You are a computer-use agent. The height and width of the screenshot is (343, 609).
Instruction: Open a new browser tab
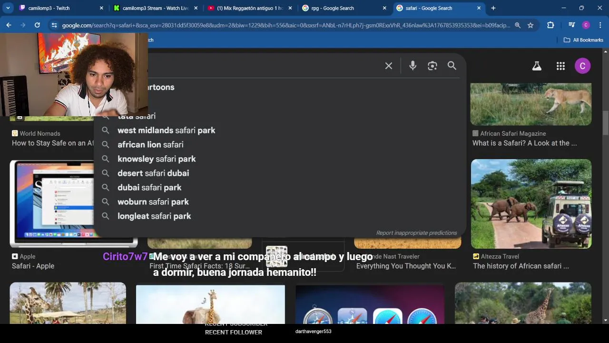(x=493, y=8)
